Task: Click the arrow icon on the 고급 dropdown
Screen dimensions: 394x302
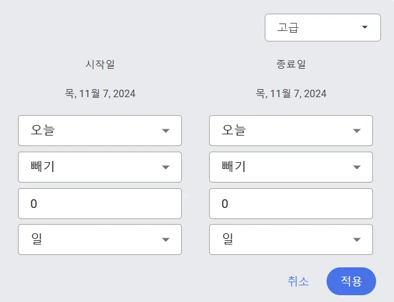Action: [x=365, y=27]
